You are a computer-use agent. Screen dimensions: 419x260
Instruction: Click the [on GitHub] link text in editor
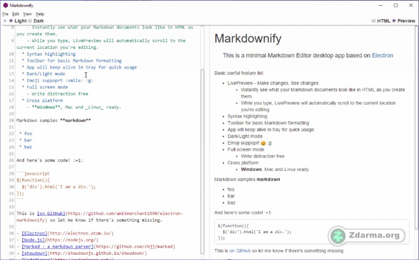pos(51,213)
